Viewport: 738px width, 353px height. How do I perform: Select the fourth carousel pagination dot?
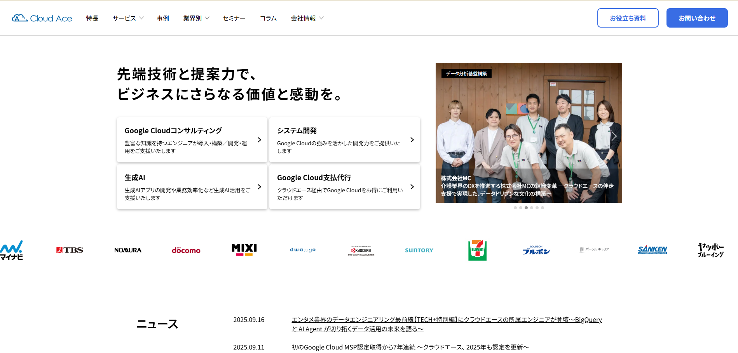coord(532,208)
